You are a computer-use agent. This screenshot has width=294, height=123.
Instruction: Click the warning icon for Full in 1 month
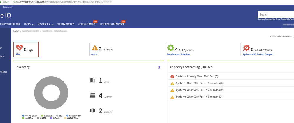coord(172,97)
